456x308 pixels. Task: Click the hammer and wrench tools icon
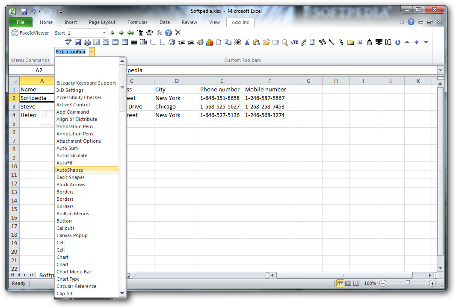coord(159,33)
